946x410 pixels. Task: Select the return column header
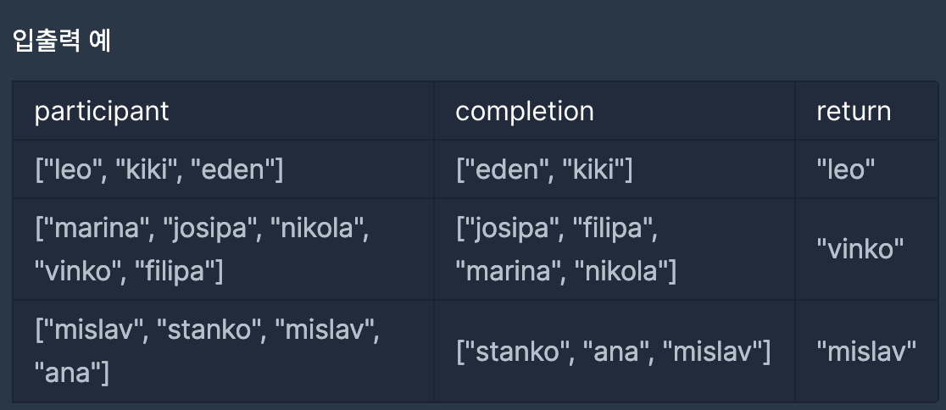[x=853, y=112]
